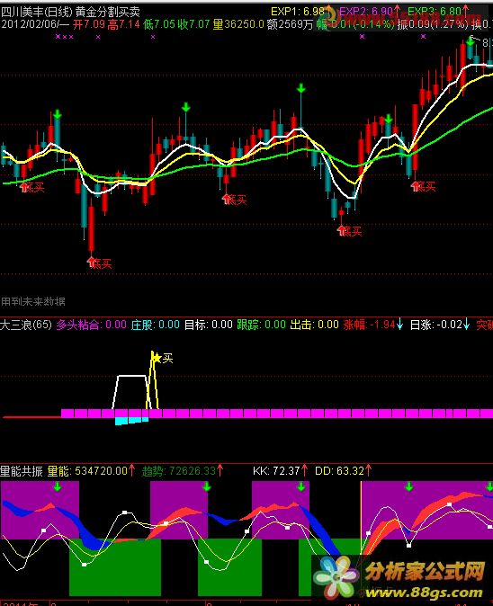
Task: Click the 用到未来数据 notice
Action: 33,301
